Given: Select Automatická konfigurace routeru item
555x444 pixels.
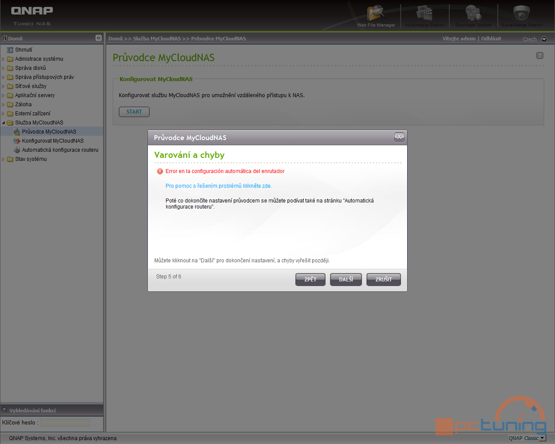Looking at the screenshot, I should [60, 150].
